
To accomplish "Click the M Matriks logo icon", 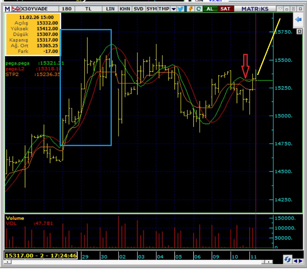I will point(8,9).
